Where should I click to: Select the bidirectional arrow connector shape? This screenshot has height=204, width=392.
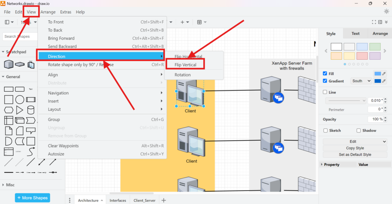click(x=41, y=162)
